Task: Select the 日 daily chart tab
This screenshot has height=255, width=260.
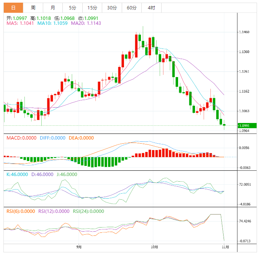Action: 13,8
